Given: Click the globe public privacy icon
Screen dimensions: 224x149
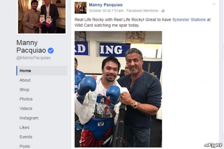Looking at the screenshot, I should tap(163, 11).
